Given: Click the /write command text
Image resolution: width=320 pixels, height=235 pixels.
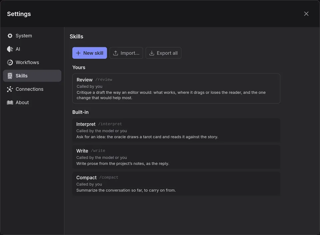Looking at the screenshot, I should [x=98, y=151].
